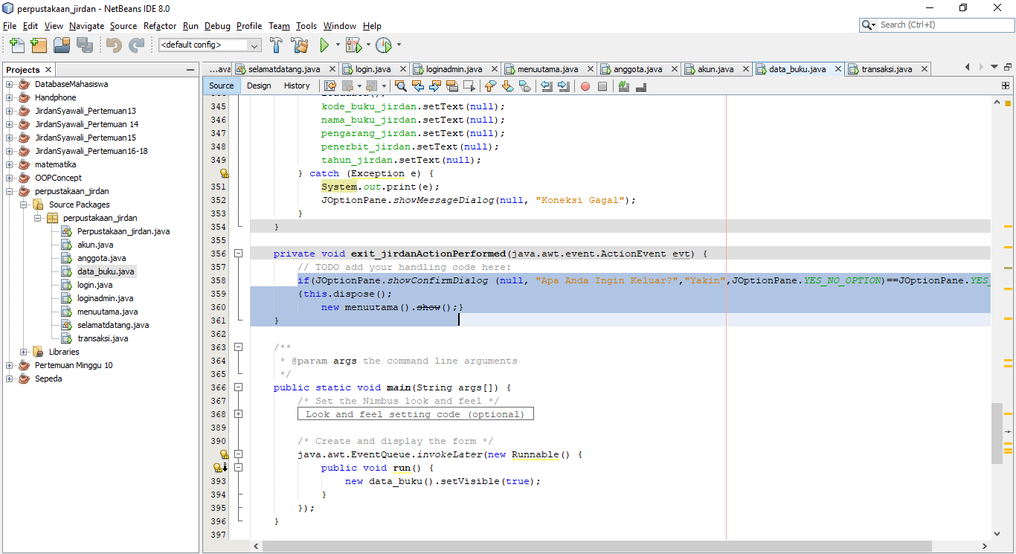Switch to the Design tab
The height and width of the screenshot is (554, 1016).
pyautogui.click(x=258, y=86)
